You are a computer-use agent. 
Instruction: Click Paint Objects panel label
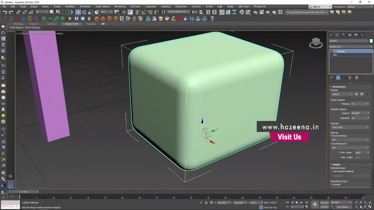tap(16, 28)
